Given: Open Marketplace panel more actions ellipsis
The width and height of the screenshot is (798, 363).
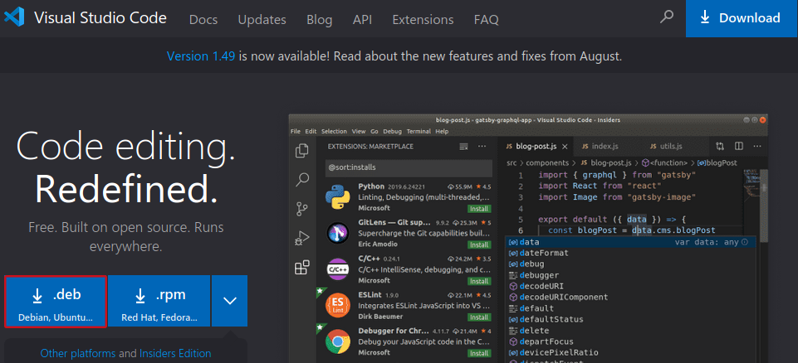Looking at the screenshot, I should click(x=482, y=147).
